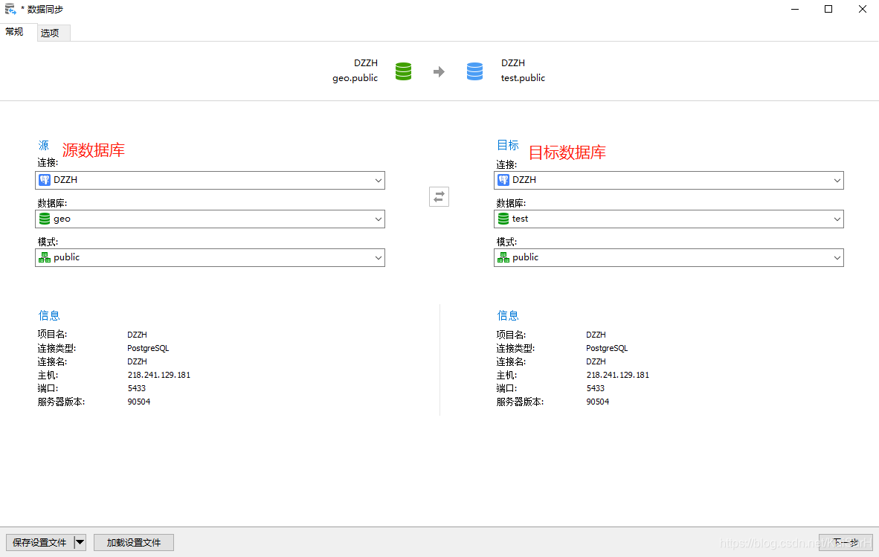The height and width of the screenshot is (557, 879).
Task: Open the source 模式 public dropdown
Action: 379,257
